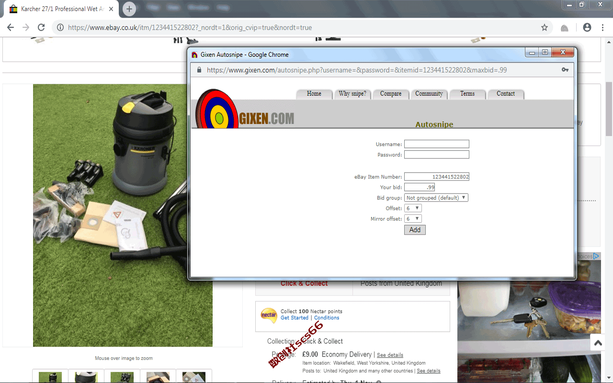This screenshot has height=383, width=613.
Task: Open the Compare tab on Gixen
Action: click(391, 94)
